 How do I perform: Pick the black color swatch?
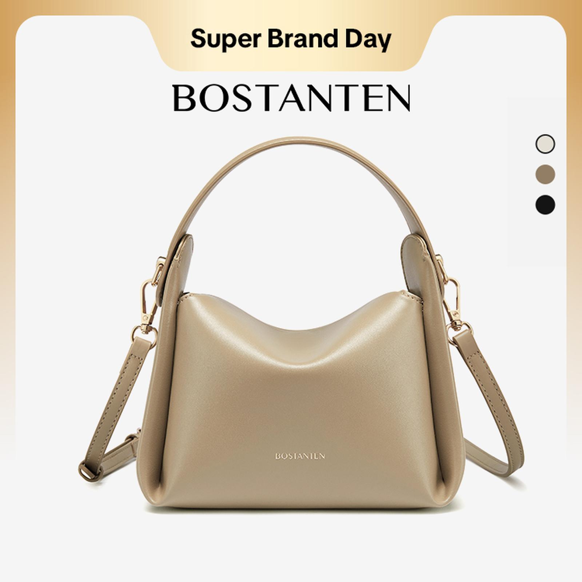click(x=545, y=204)
